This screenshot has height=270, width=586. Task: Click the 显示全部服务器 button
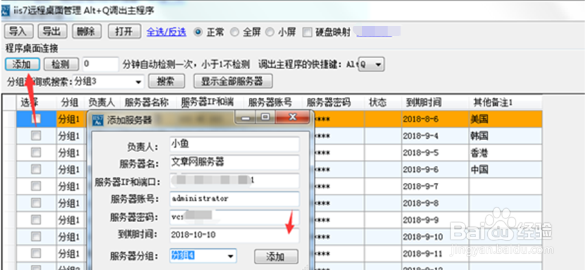point(233,81)
